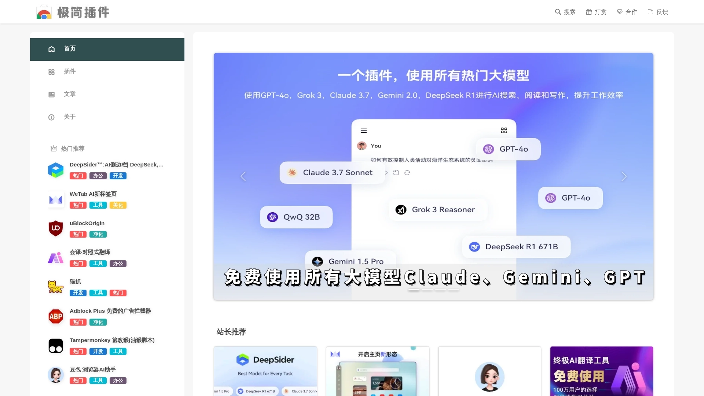Click the crown icon beside 热门推荐

tap(54, 148)
